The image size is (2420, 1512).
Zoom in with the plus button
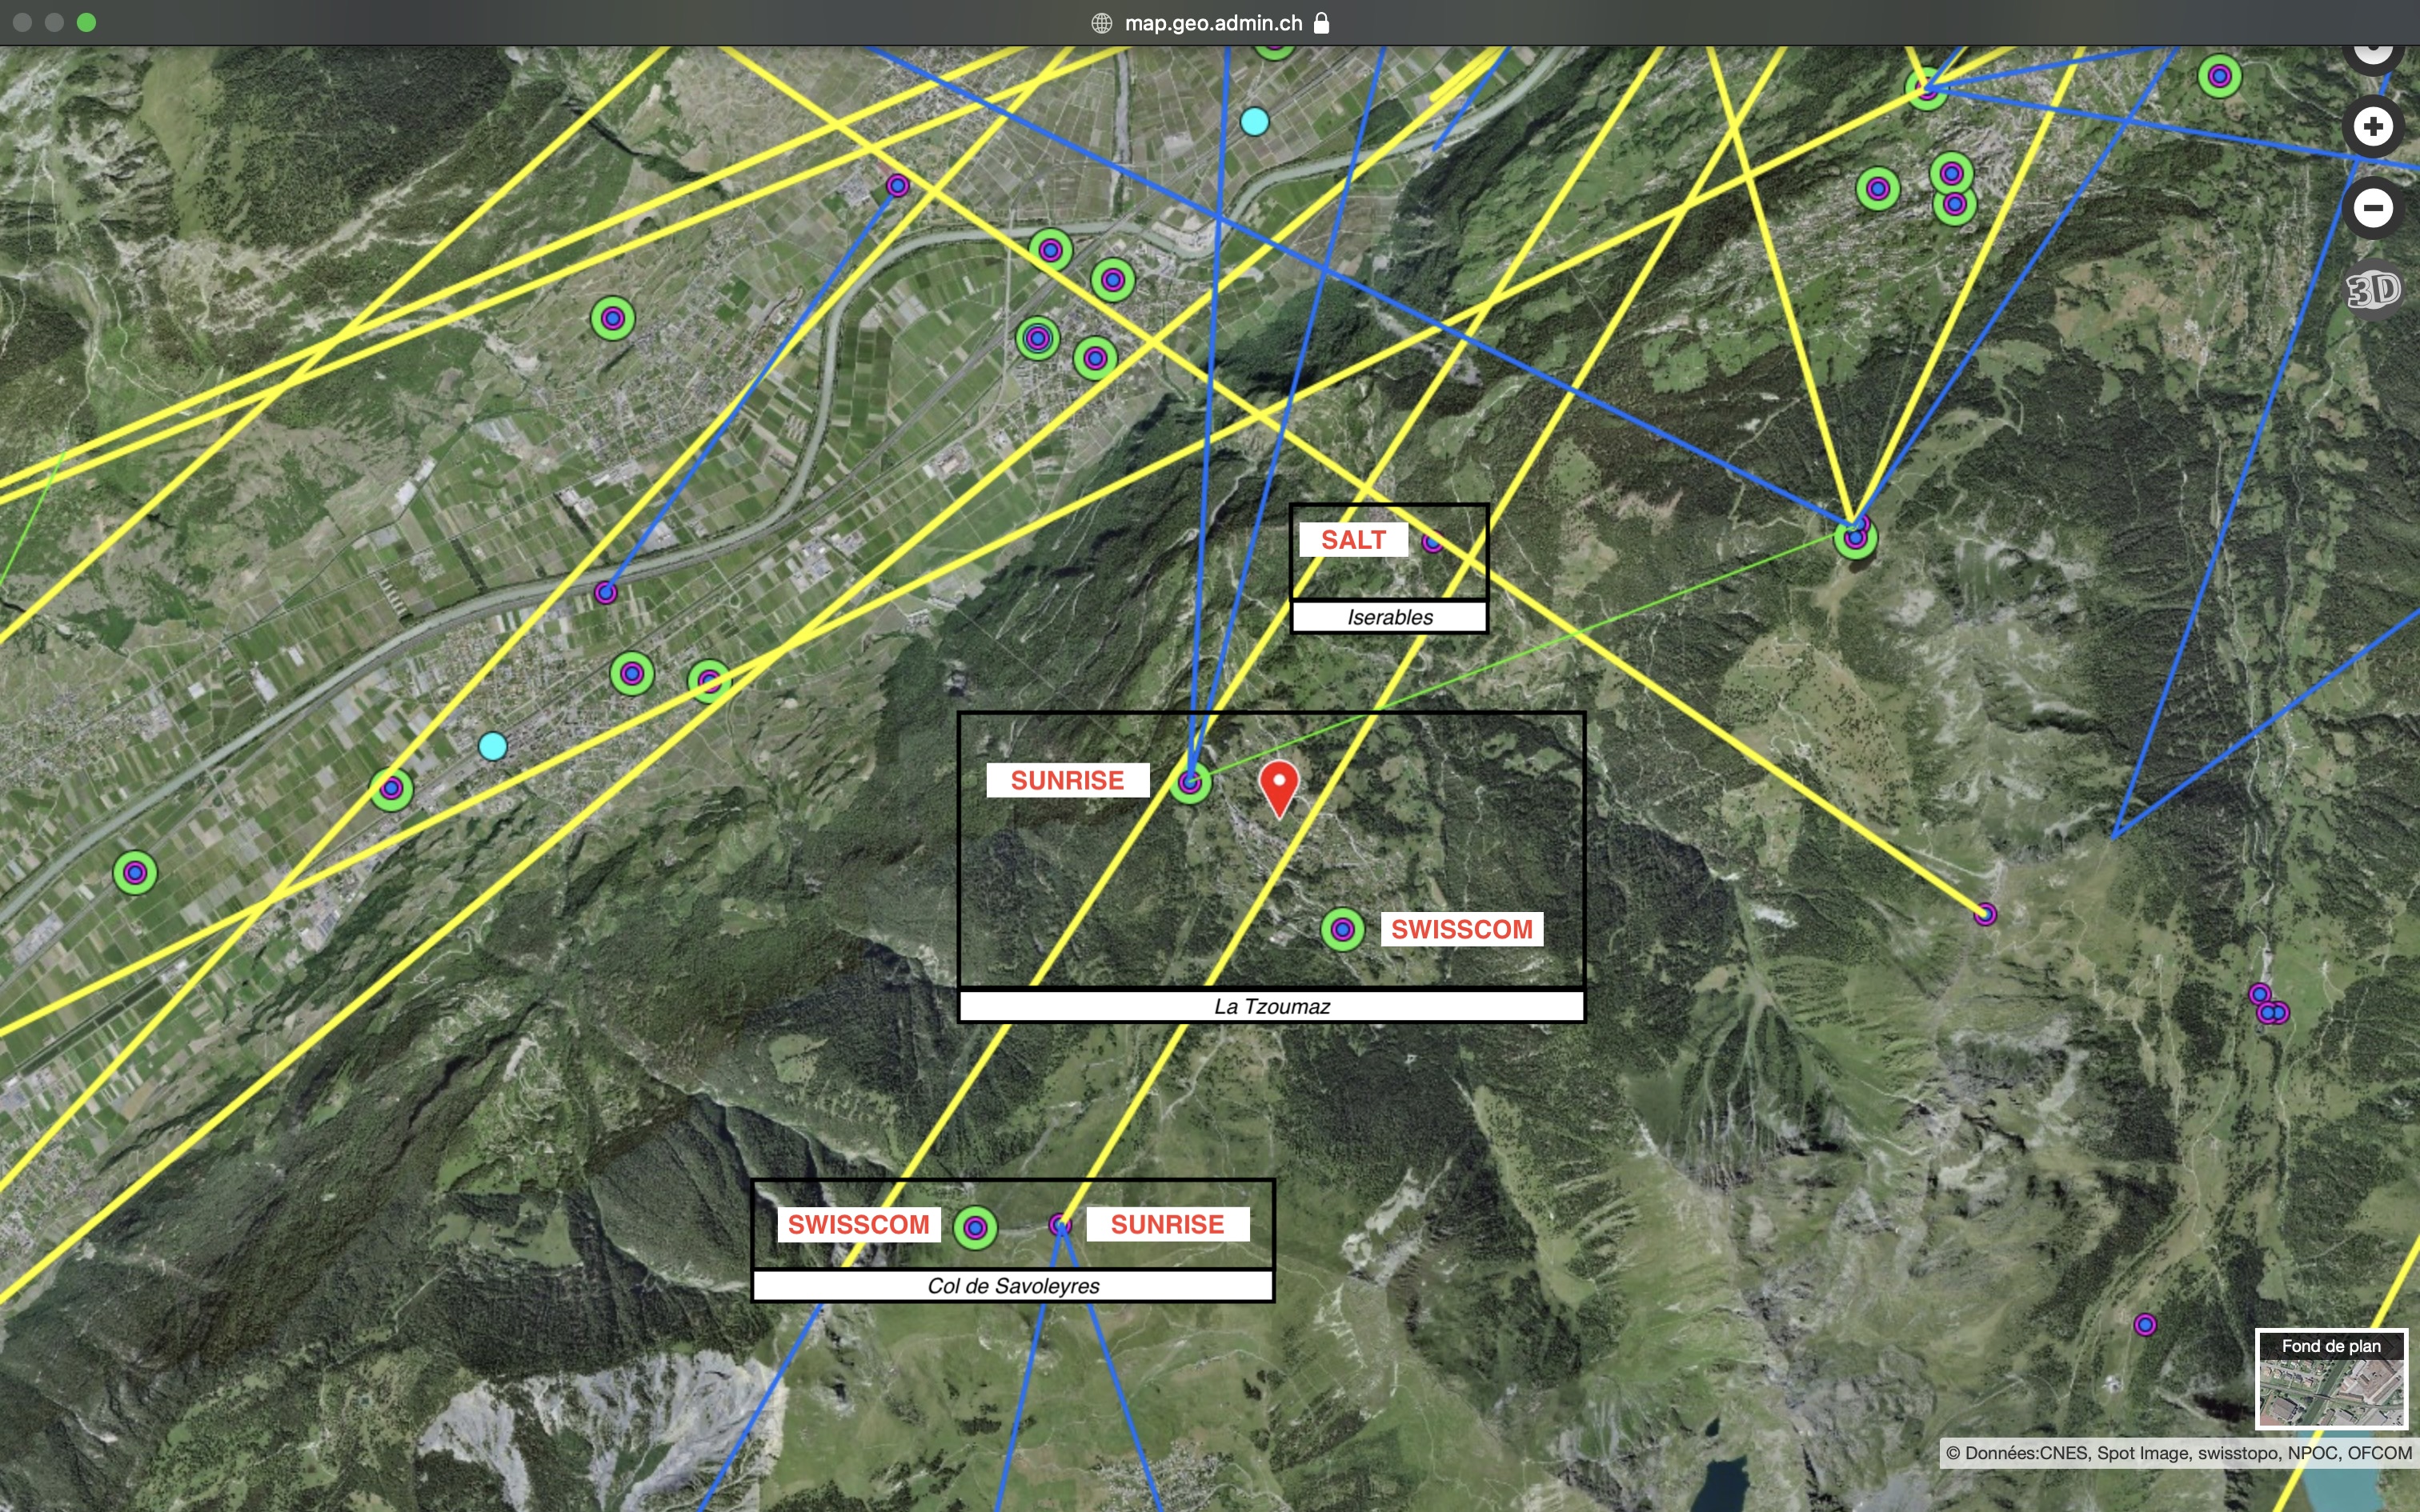pyautogui.click(x=2373, y=126)
